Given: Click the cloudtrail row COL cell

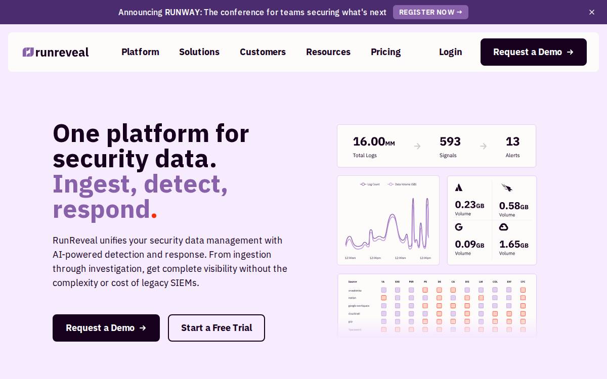Looking at the screenshot, I should pyautogui.click(x=495, y=313).
